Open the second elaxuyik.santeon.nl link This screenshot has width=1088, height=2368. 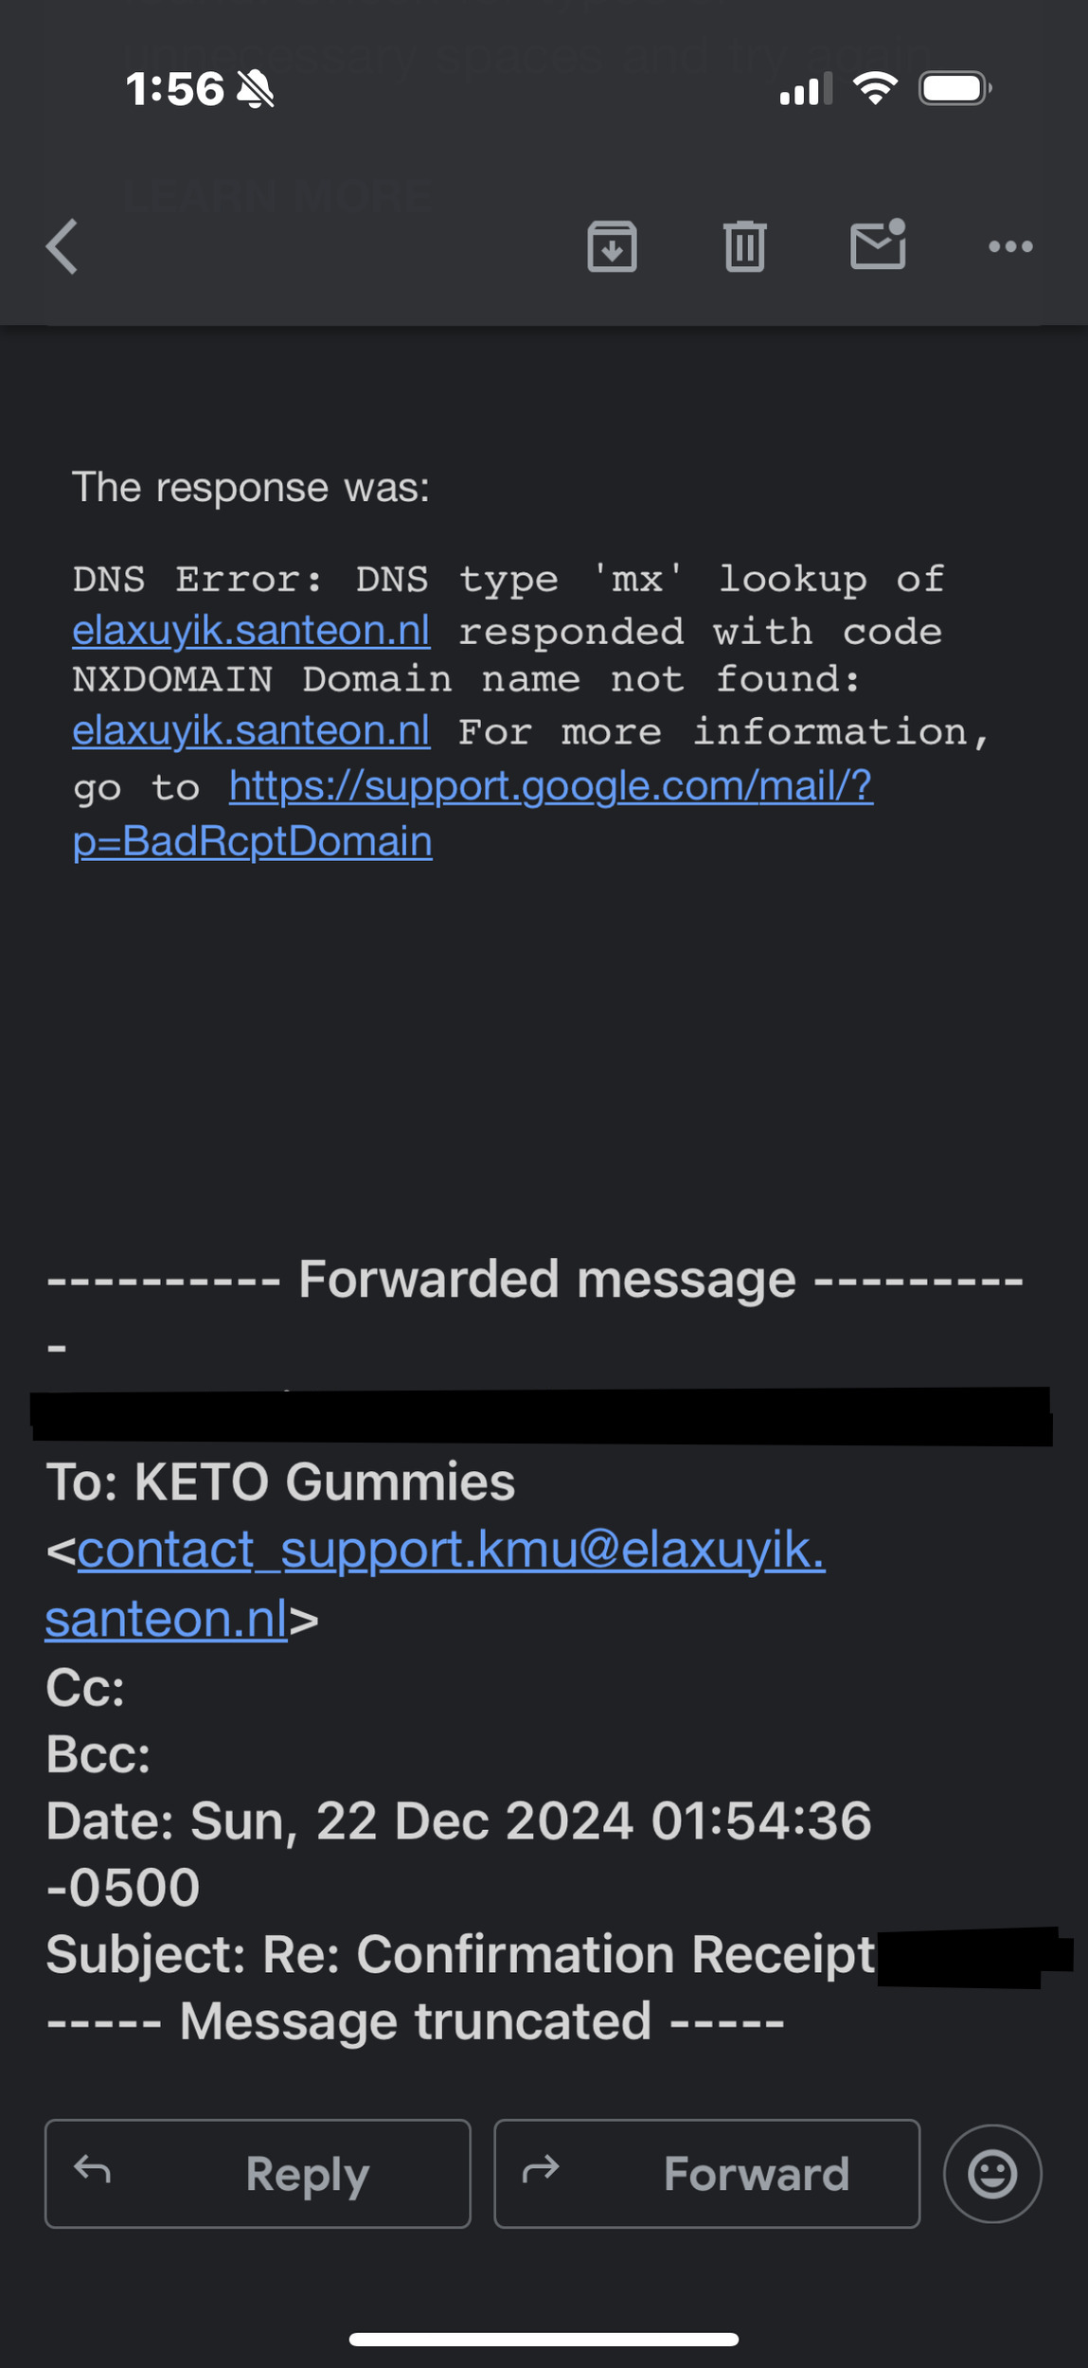(x=251, y=731)
